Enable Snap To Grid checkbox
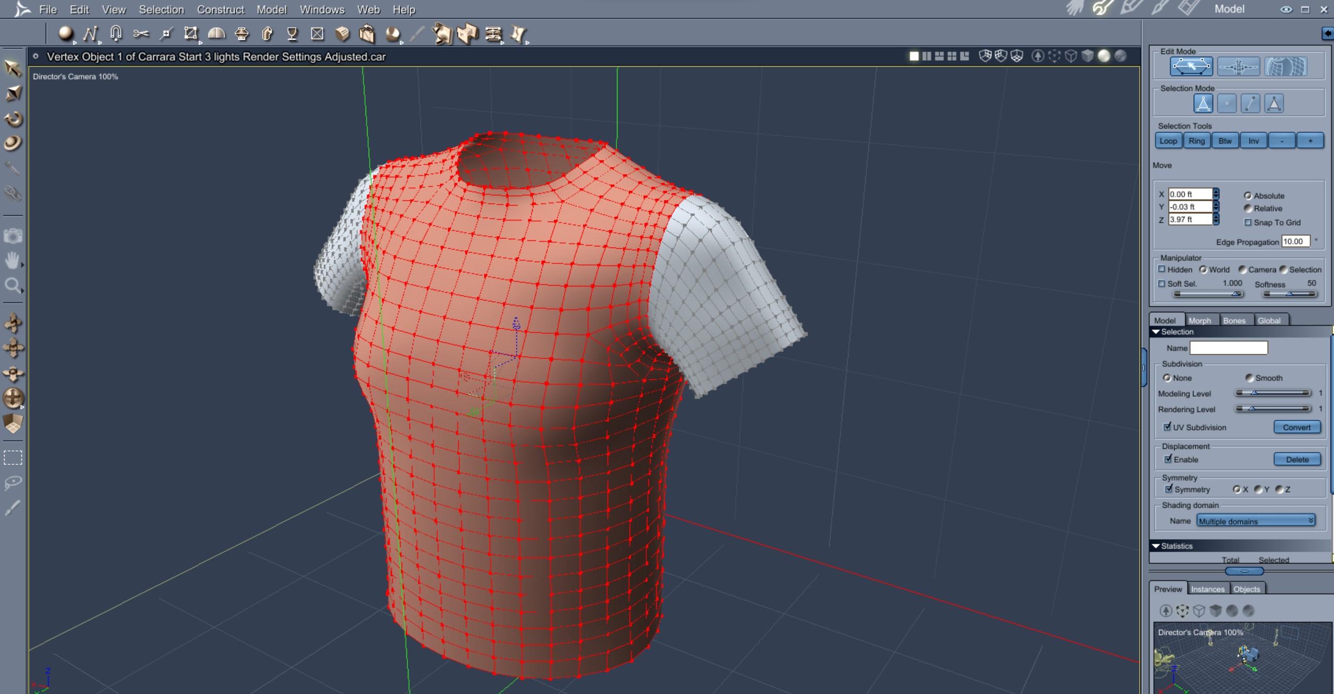Viewport: 1334px width, 694px height. click(x=1248, y=222)
